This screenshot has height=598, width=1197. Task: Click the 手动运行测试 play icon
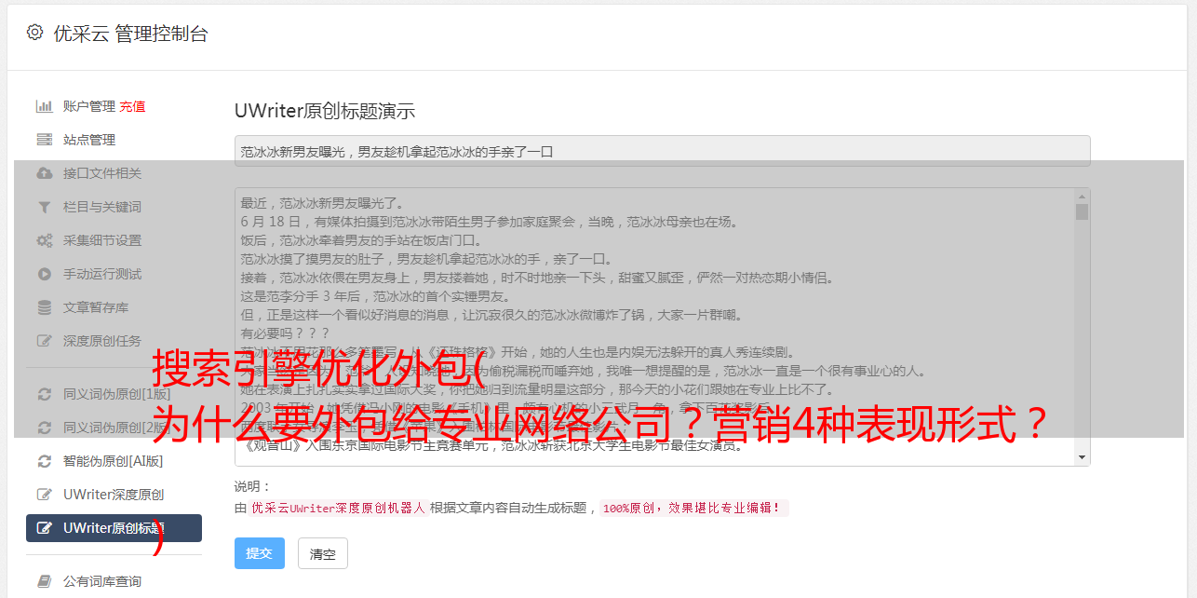pos(44,274)
